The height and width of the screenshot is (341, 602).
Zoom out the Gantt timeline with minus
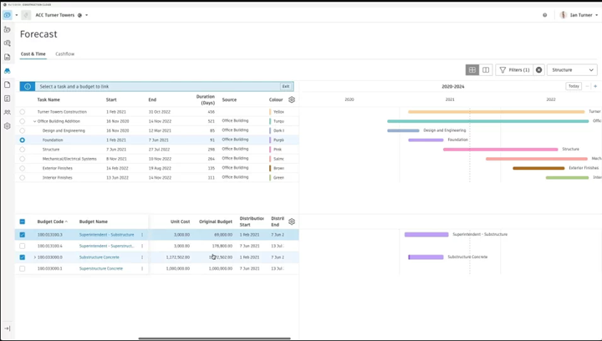(587, 86)
